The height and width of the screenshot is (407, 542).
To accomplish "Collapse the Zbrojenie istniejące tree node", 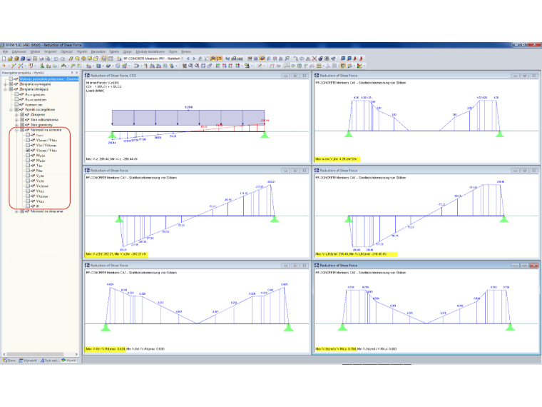I will pos(6,89).
